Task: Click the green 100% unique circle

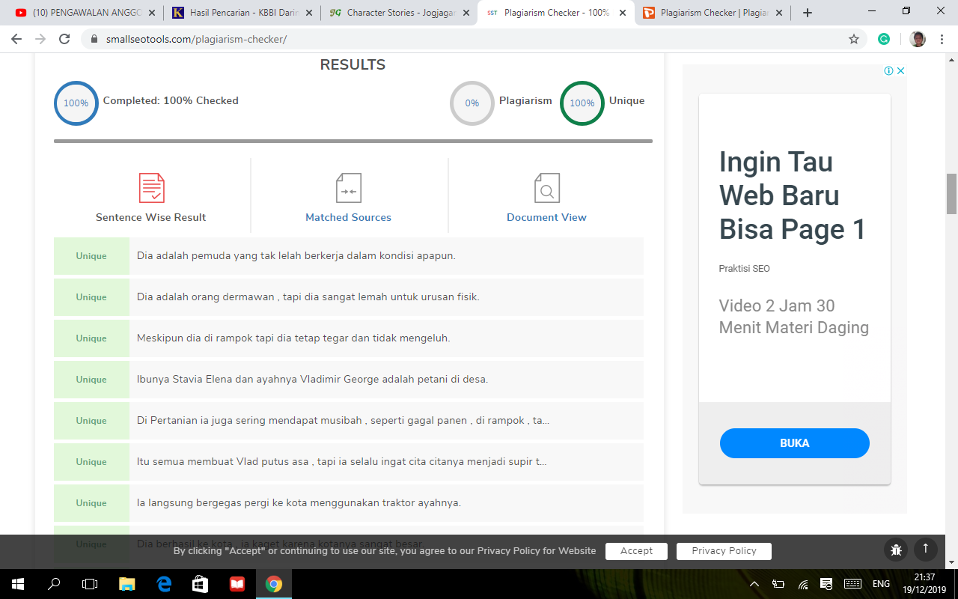Action: coord(582,103)
